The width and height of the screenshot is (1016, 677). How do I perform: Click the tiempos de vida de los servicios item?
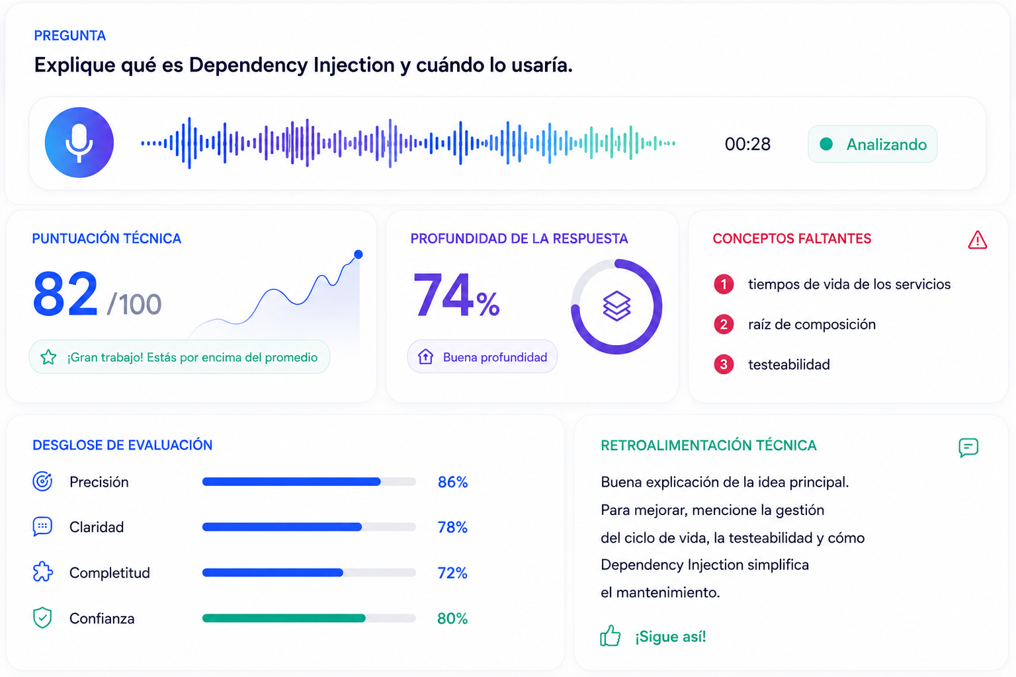coord(849,284)
